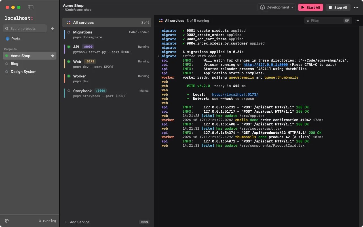Open log panel more options menu
The height and width of the screenshot is (227, 363).
point(357,20)
